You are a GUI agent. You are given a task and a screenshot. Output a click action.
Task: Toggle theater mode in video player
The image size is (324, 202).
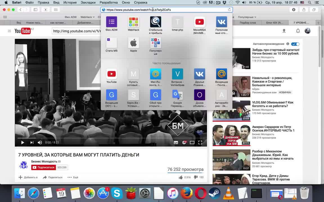(192, 143)
